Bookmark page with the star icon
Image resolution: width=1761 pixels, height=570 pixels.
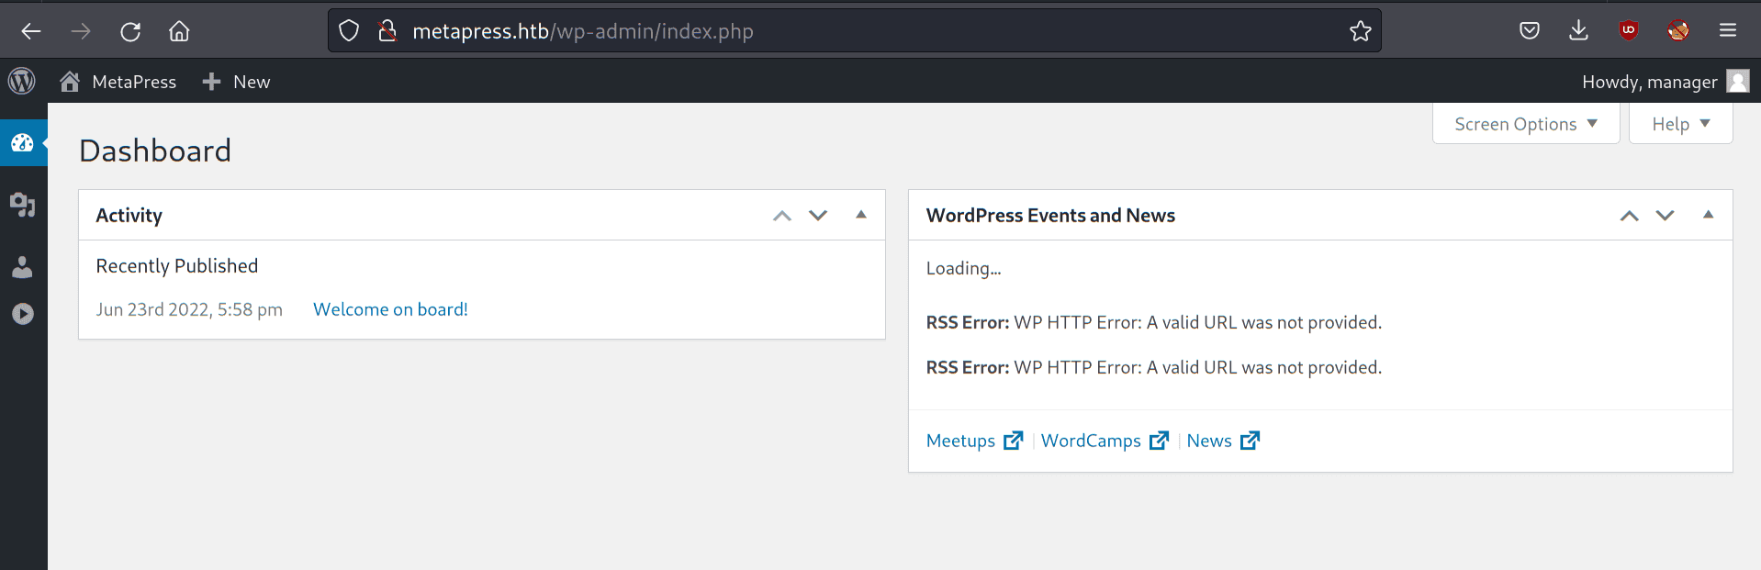[1360, 31]
